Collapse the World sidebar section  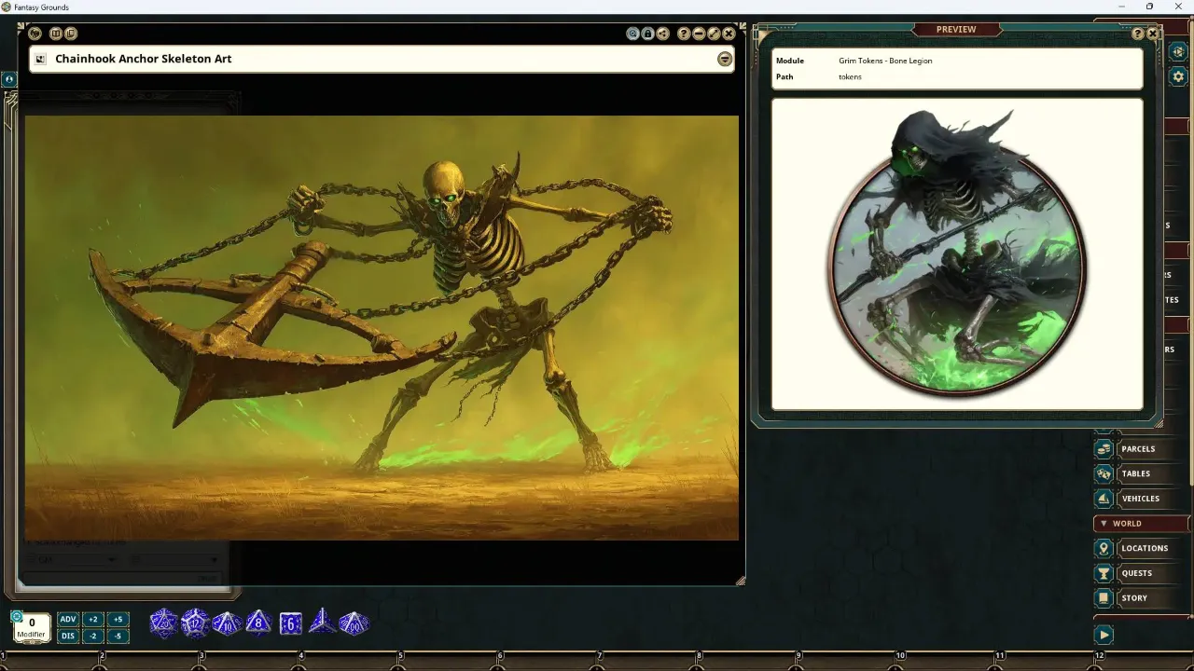coord(1142,524)
